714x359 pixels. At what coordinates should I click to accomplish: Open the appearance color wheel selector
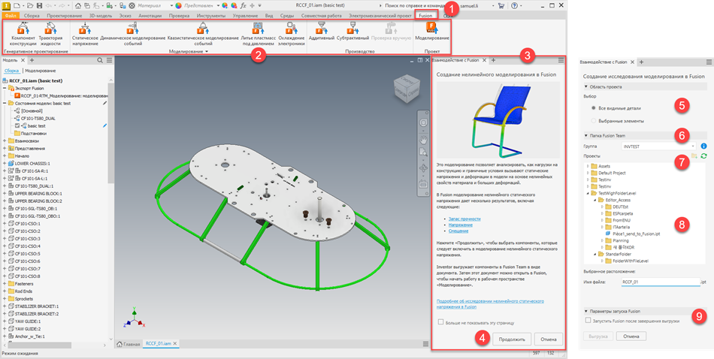(x=178, y=6)
